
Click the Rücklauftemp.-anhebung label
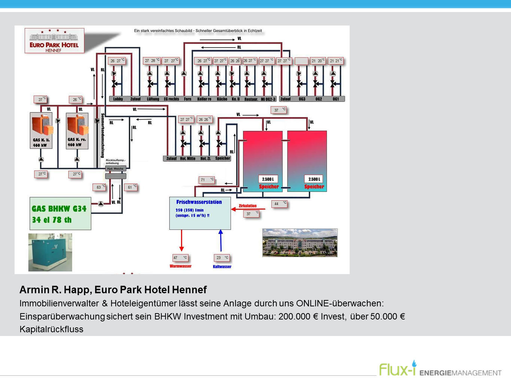[x=116, y=162]
